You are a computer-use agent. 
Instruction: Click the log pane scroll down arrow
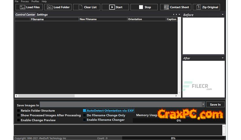[224, 134]
